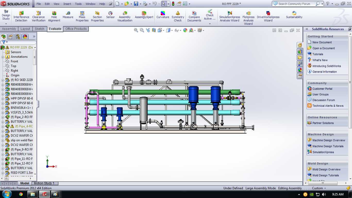Launch FloXpress Analysis Wizard
352x198 pixels.
248,18
